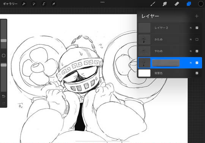Open the blend mode N of the selected layer
The image size is (205, 143).
[x=191, y=63]
